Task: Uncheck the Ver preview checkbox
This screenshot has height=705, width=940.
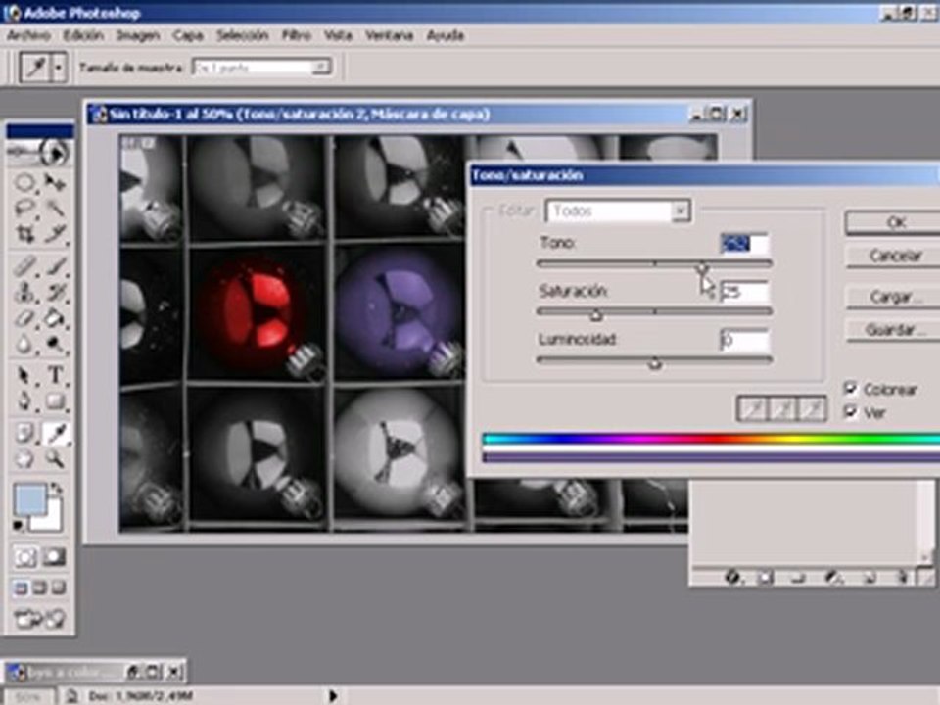Action: [850, 411]
